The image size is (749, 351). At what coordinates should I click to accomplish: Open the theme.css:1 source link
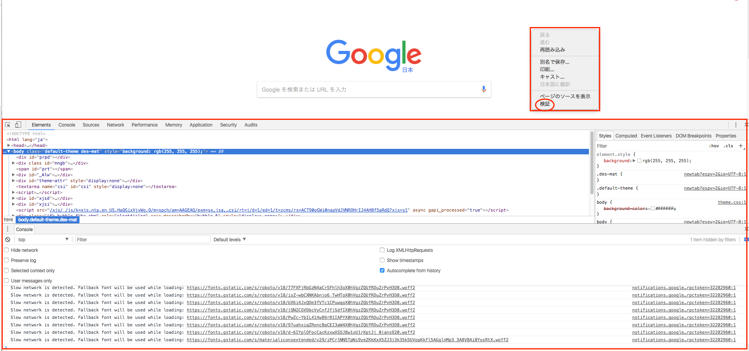tap(732, 202)
